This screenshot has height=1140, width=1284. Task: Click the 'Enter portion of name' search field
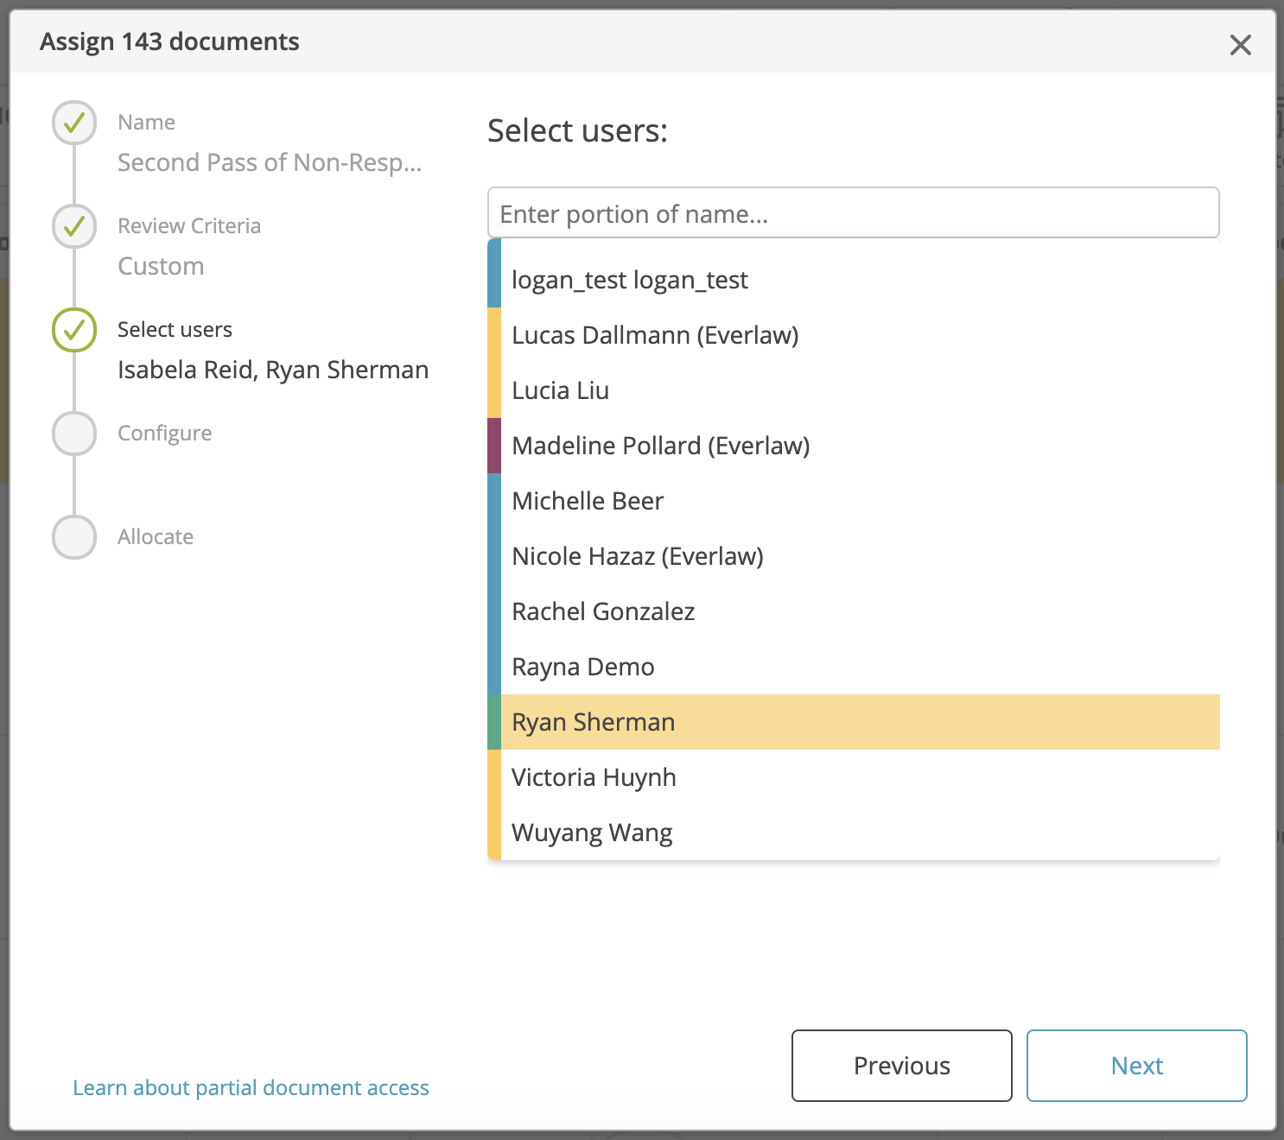pos(854,212)
